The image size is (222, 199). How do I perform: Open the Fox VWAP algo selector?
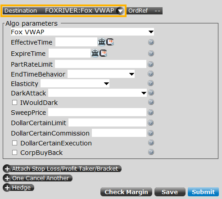(x=82, y=32)
